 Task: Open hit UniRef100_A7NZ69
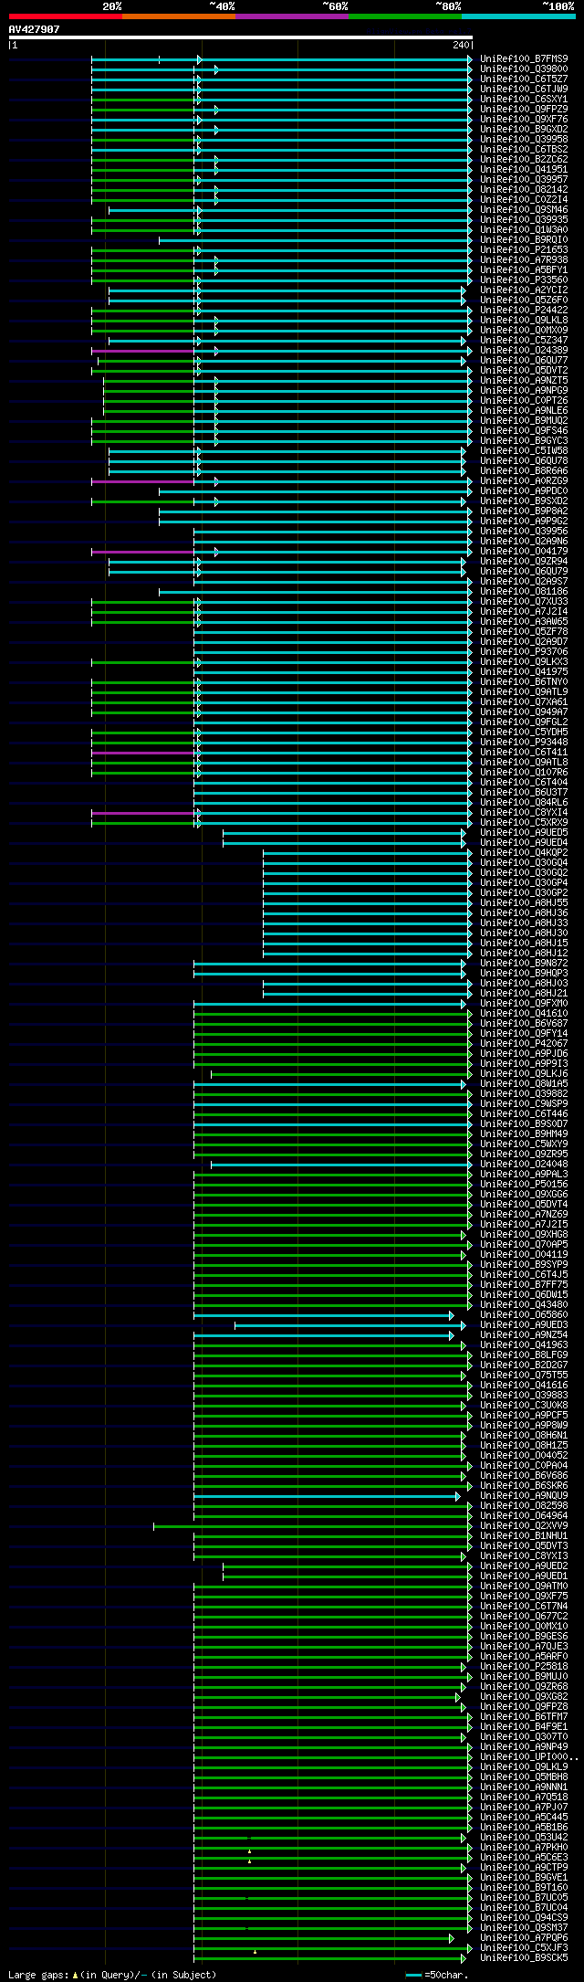524,1214
